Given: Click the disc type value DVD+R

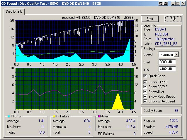Looking at the screenshot, I should (160, 29).
